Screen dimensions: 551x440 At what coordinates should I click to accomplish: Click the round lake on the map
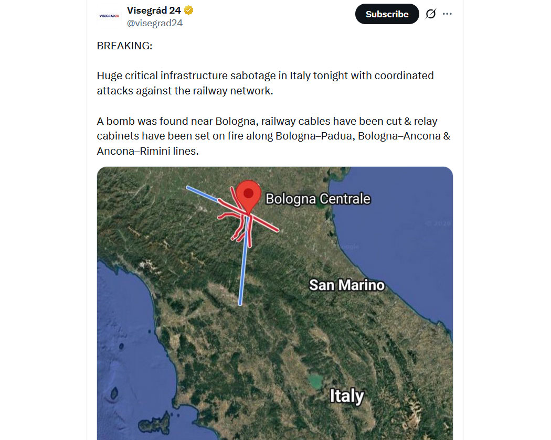click(x=315, y=381)
